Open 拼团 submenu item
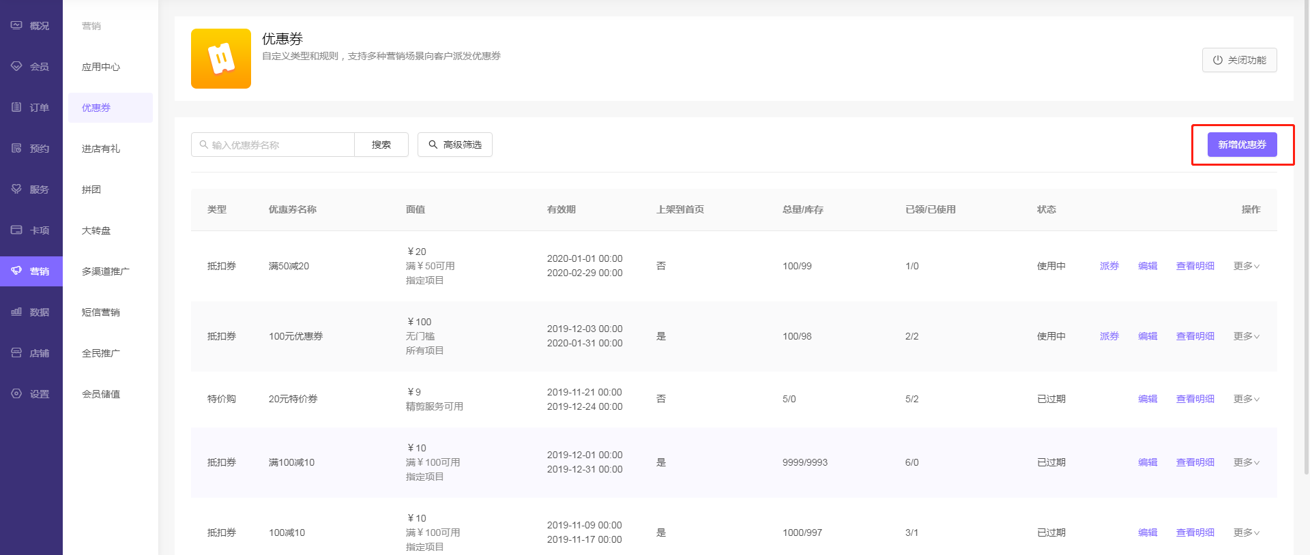Screen dimensions: 1310x555 (91, 190)
